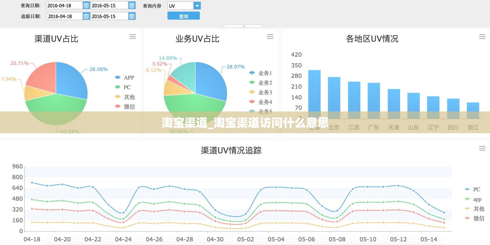Open the 各地区UV情况 chart menu icon

(482, 37)
